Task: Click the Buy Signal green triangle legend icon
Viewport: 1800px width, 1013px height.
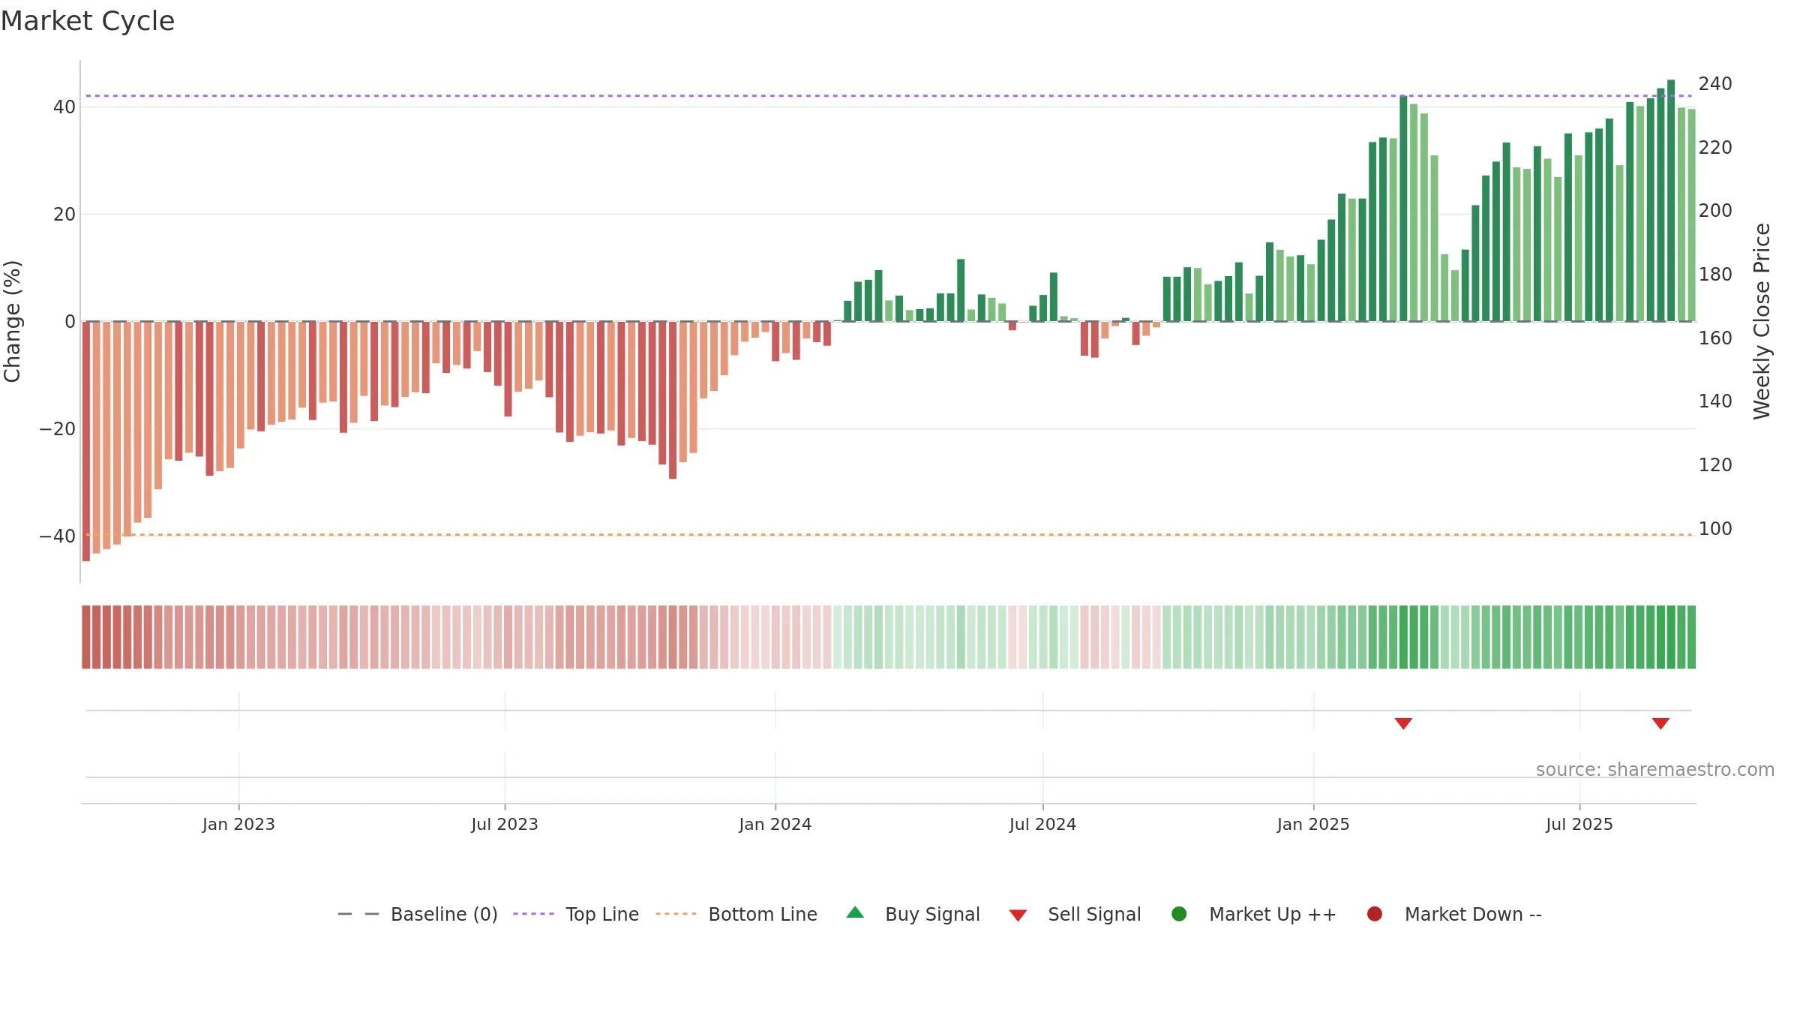Action: point(855,912)
